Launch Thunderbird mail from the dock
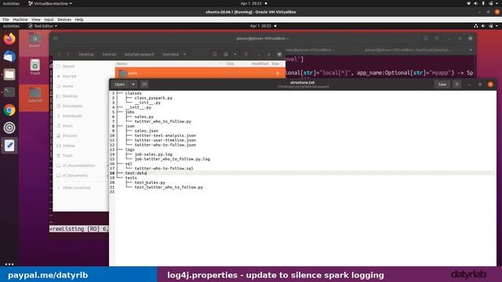Screen dimensions: 502x282 9,56
